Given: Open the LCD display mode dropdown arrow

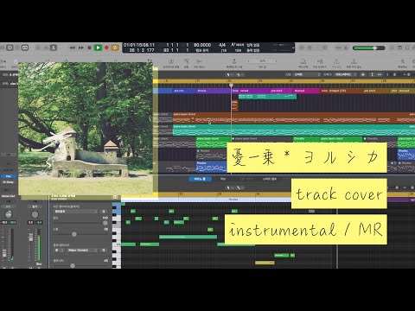Looking at the screenshot, I should [x=293, y=48].
